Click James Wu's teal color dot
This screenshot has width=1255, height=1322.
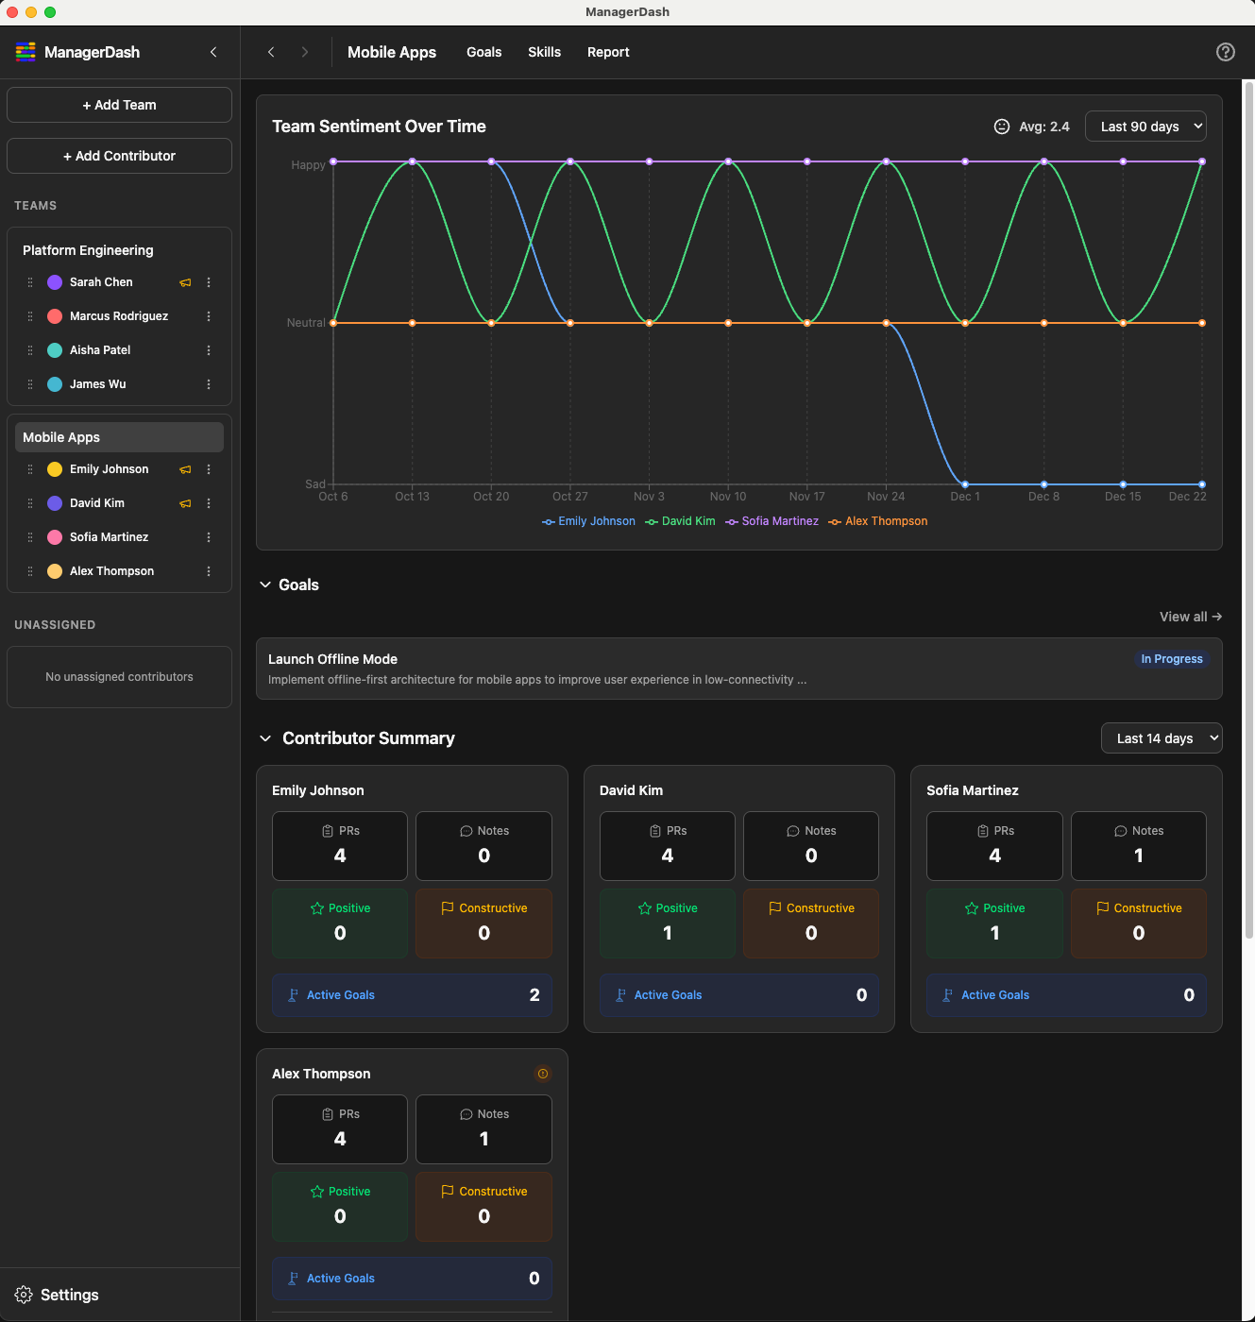coord(54,384)
